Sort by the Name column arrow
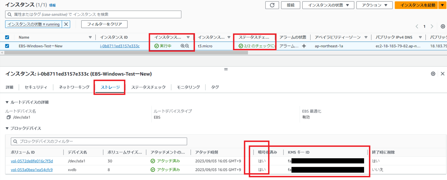Image resolution: width=447 pixels, height=180 pixels. [90, 37]
